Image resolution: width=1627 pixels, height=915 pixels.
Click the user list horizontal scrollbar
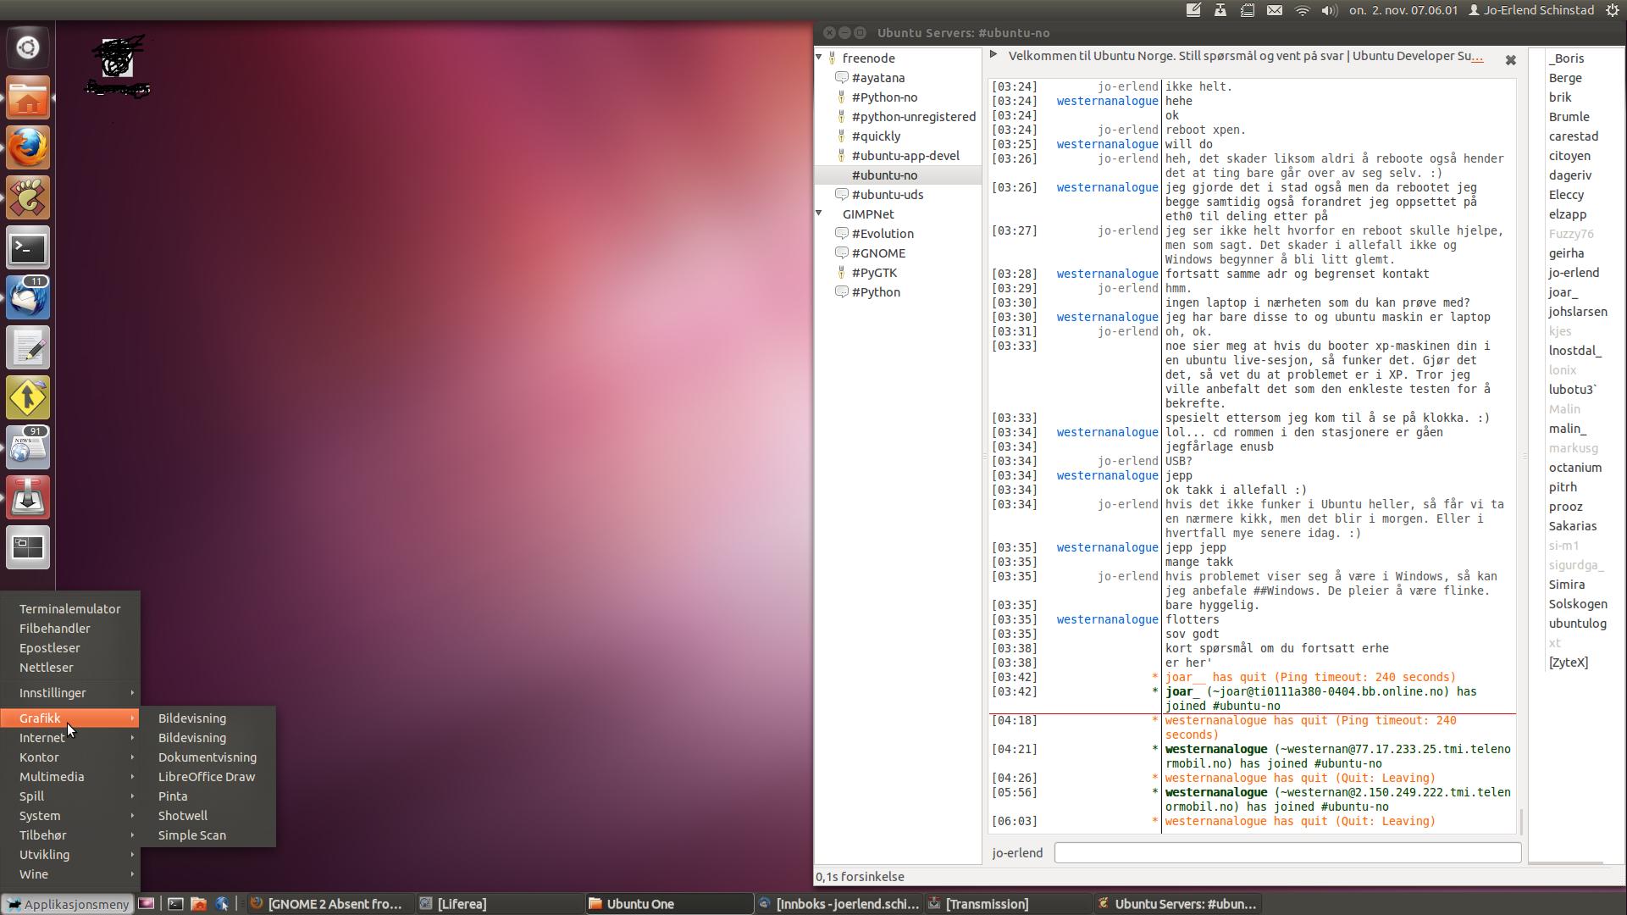click(x=1566, y=863)
